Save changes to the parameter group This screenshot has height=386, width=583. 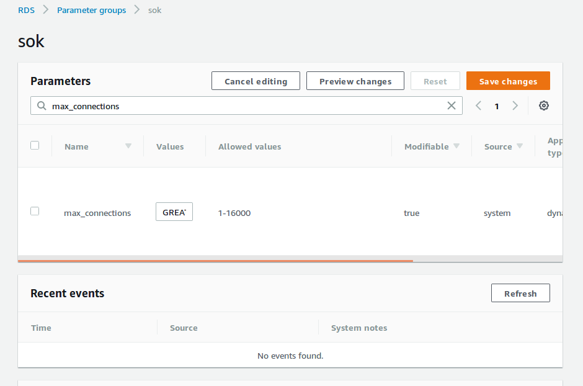click(x=508, y=81)
